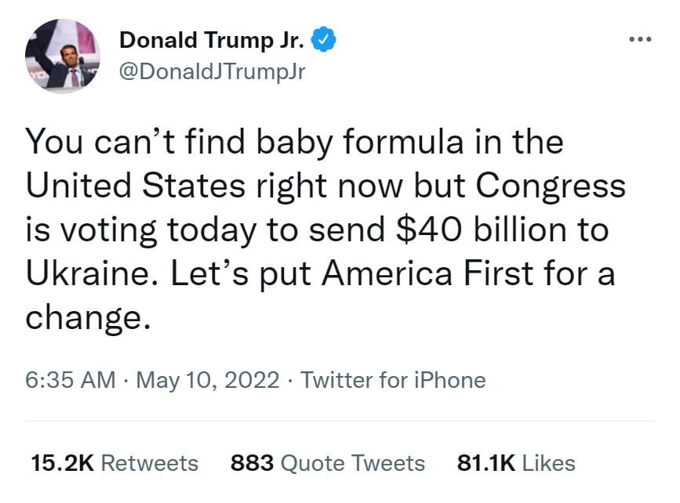
Task: Open the three-dot more options menu
Action: point(640,40)
